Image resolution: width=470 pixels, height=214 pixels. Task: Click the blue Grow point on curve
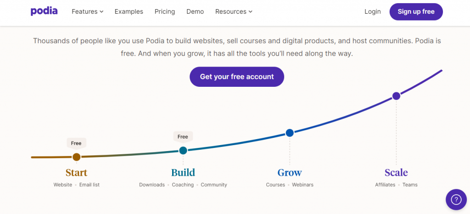pos(290,133)
